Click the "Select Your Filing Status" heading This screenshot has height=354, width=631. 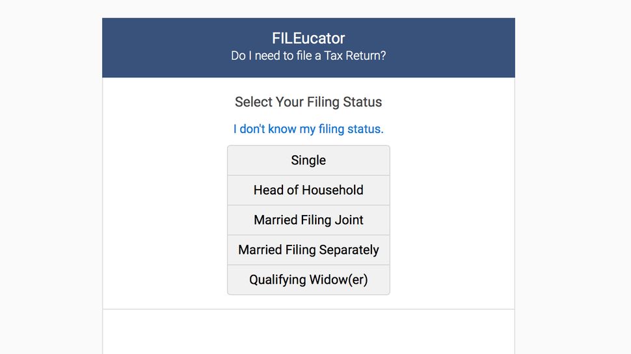pyautogui.click(x=308, y=102)
